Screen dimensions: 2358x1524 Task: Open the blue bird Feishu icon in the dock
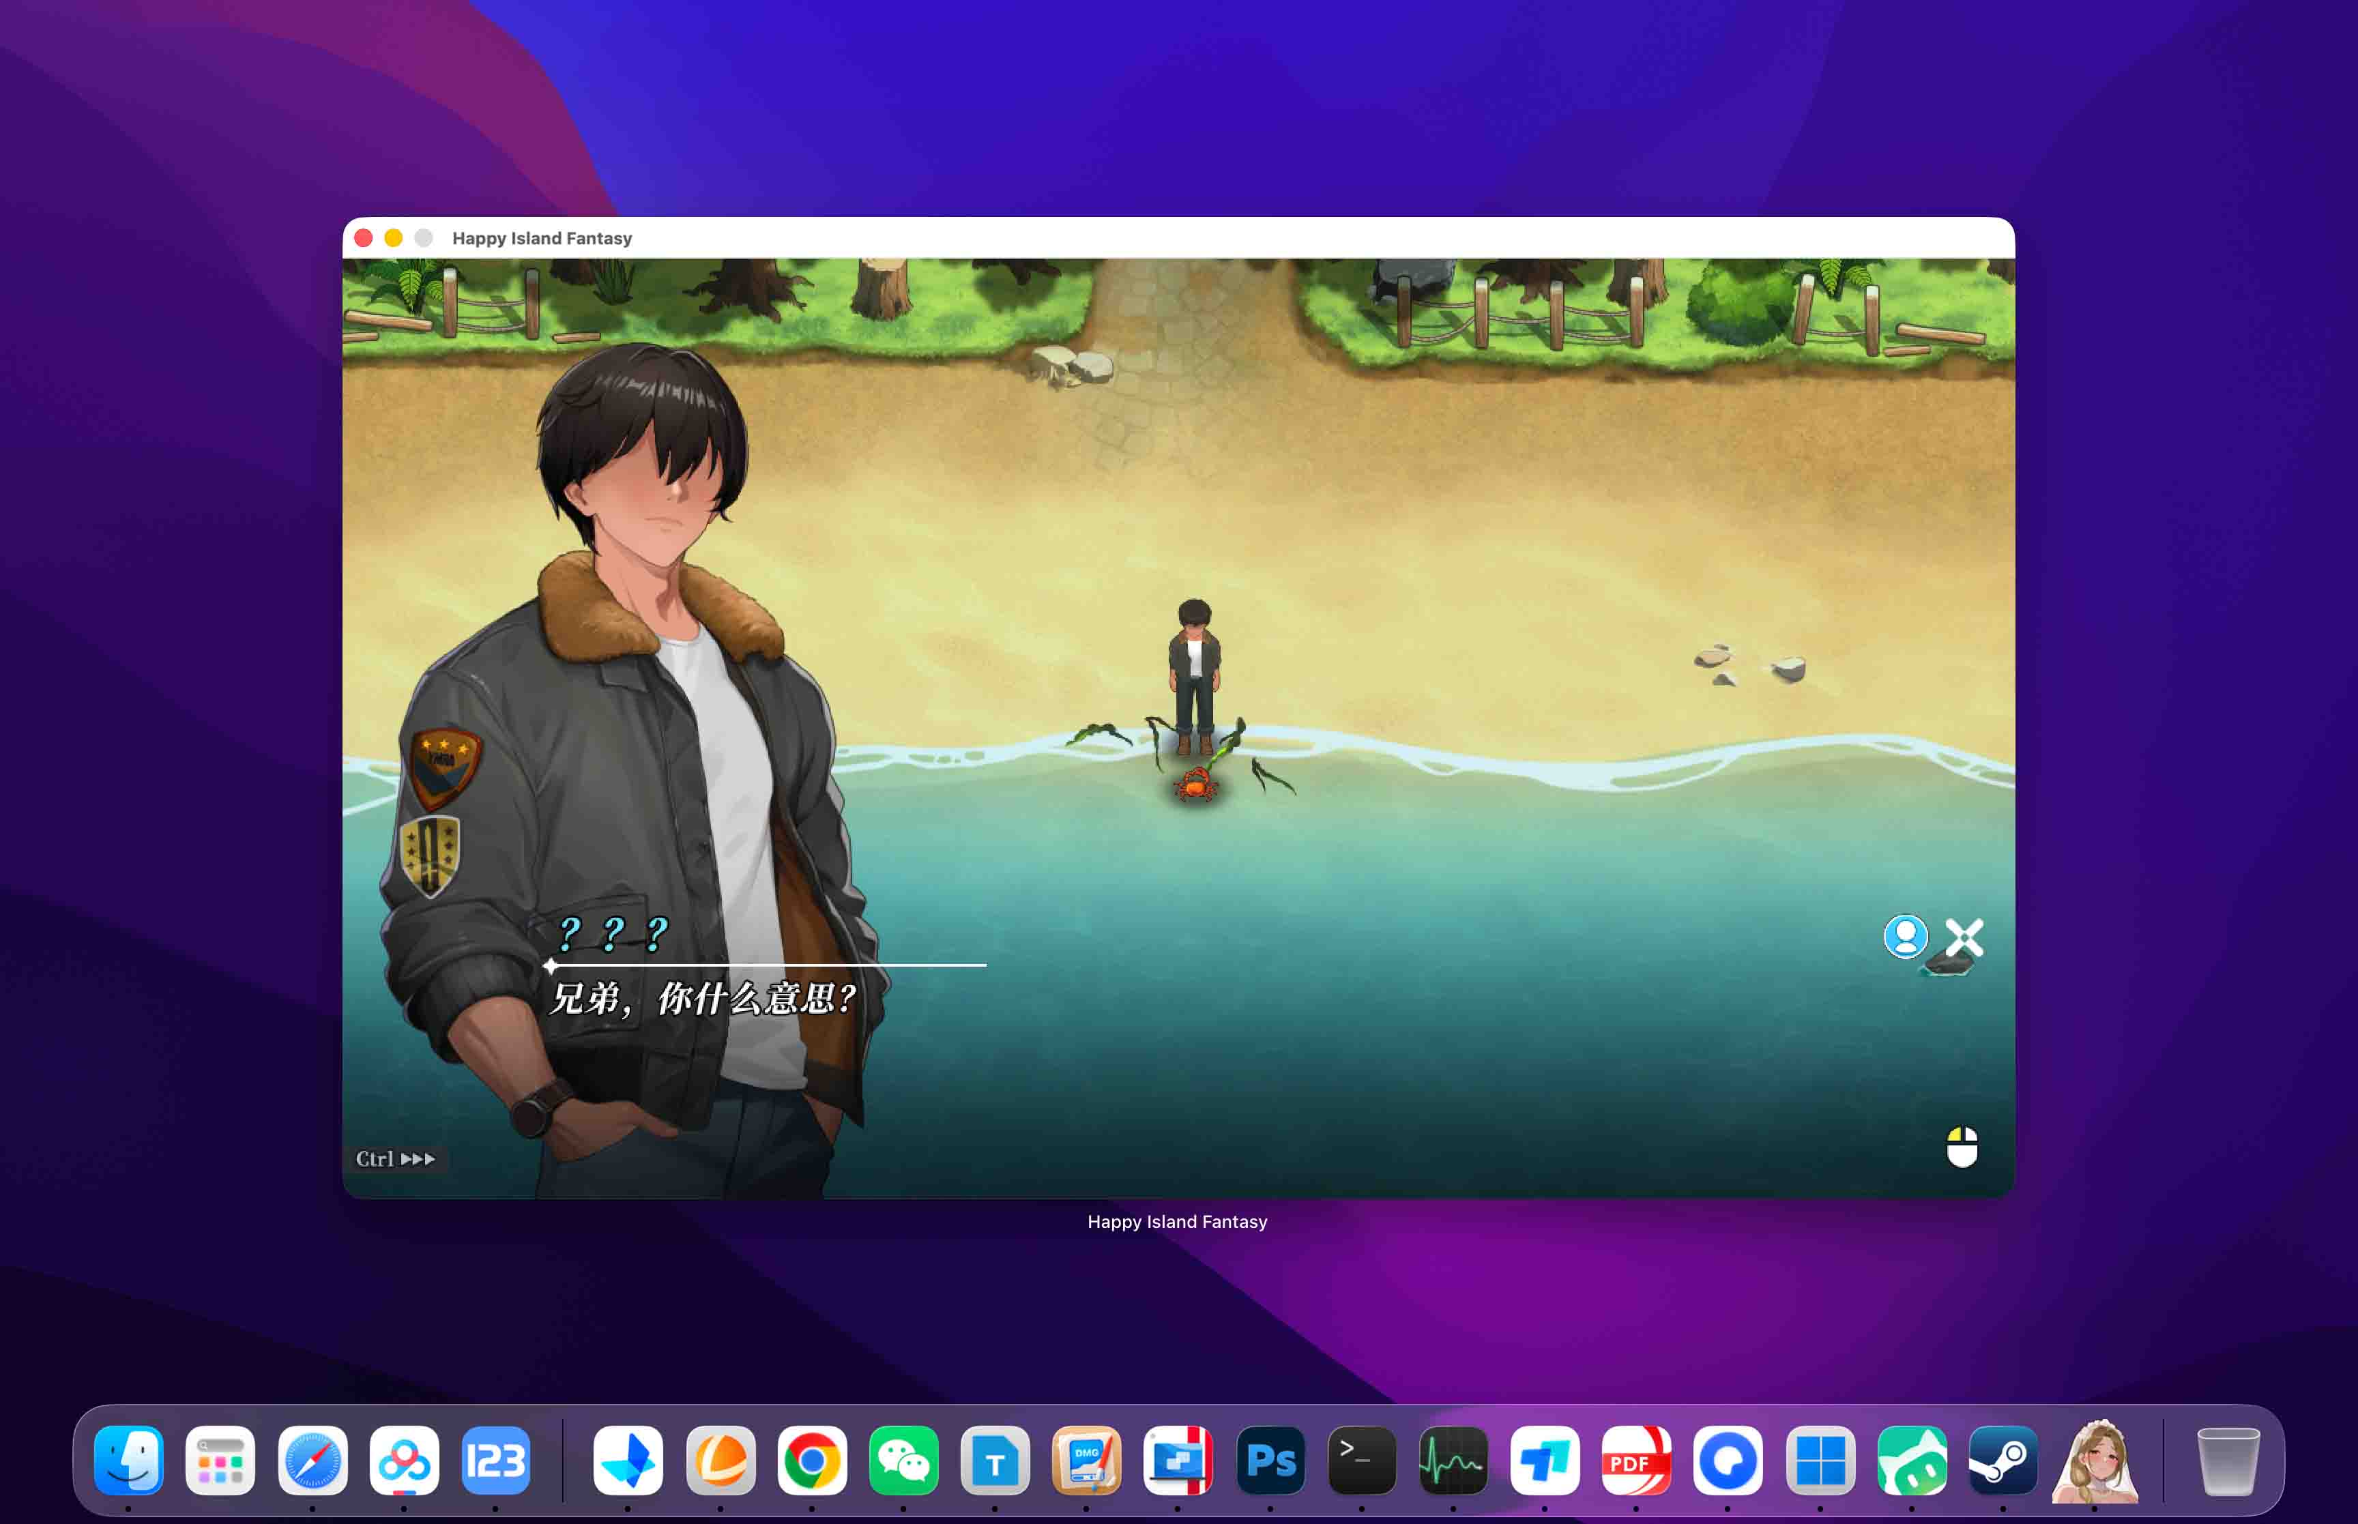[628, 1460]
